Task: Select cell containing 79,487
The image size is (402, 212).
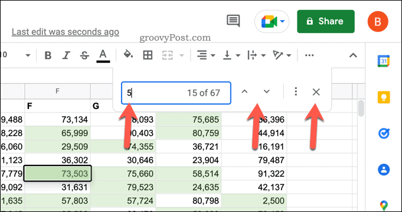Action: coord(254,160)
